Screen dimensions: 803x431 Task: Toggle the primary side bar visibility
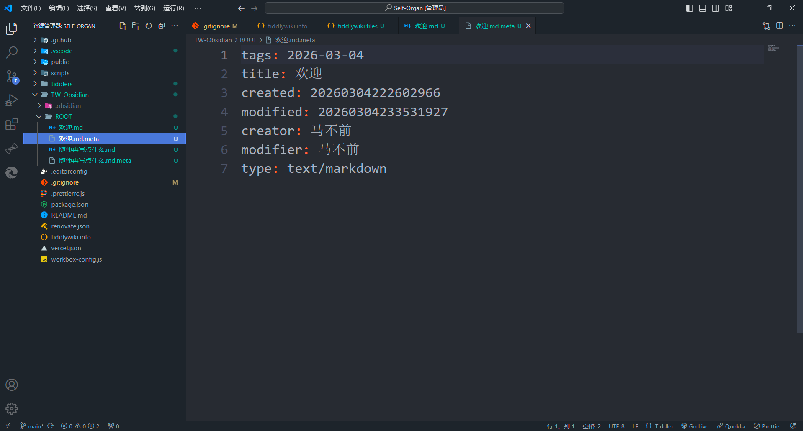click(x=690, y=8)
